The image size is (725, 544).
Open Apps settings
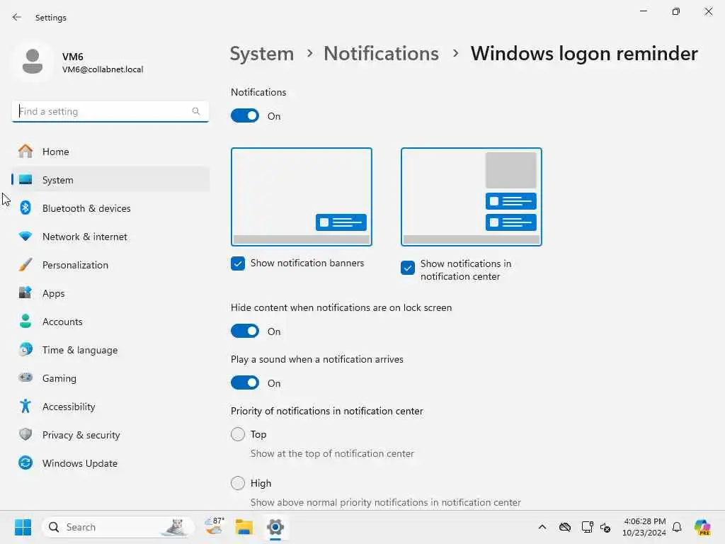pos(110,293)
